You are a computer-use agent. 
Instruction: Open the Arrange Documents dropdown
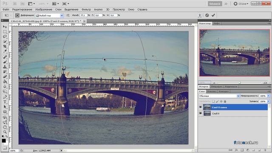point(56,4)
